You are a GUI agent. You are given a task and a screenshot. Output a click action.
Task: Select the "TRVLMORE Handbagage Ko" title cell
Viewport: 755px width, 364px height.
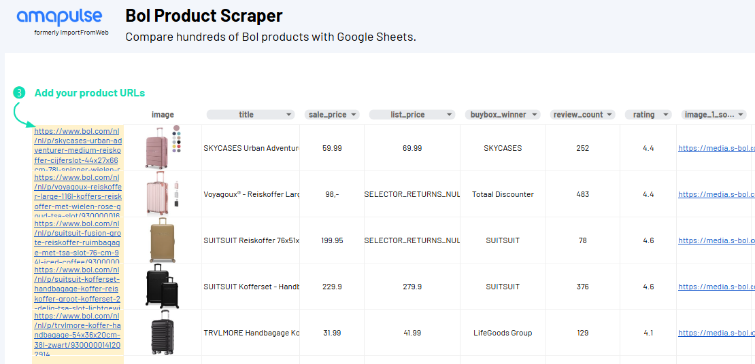[250, 333]
